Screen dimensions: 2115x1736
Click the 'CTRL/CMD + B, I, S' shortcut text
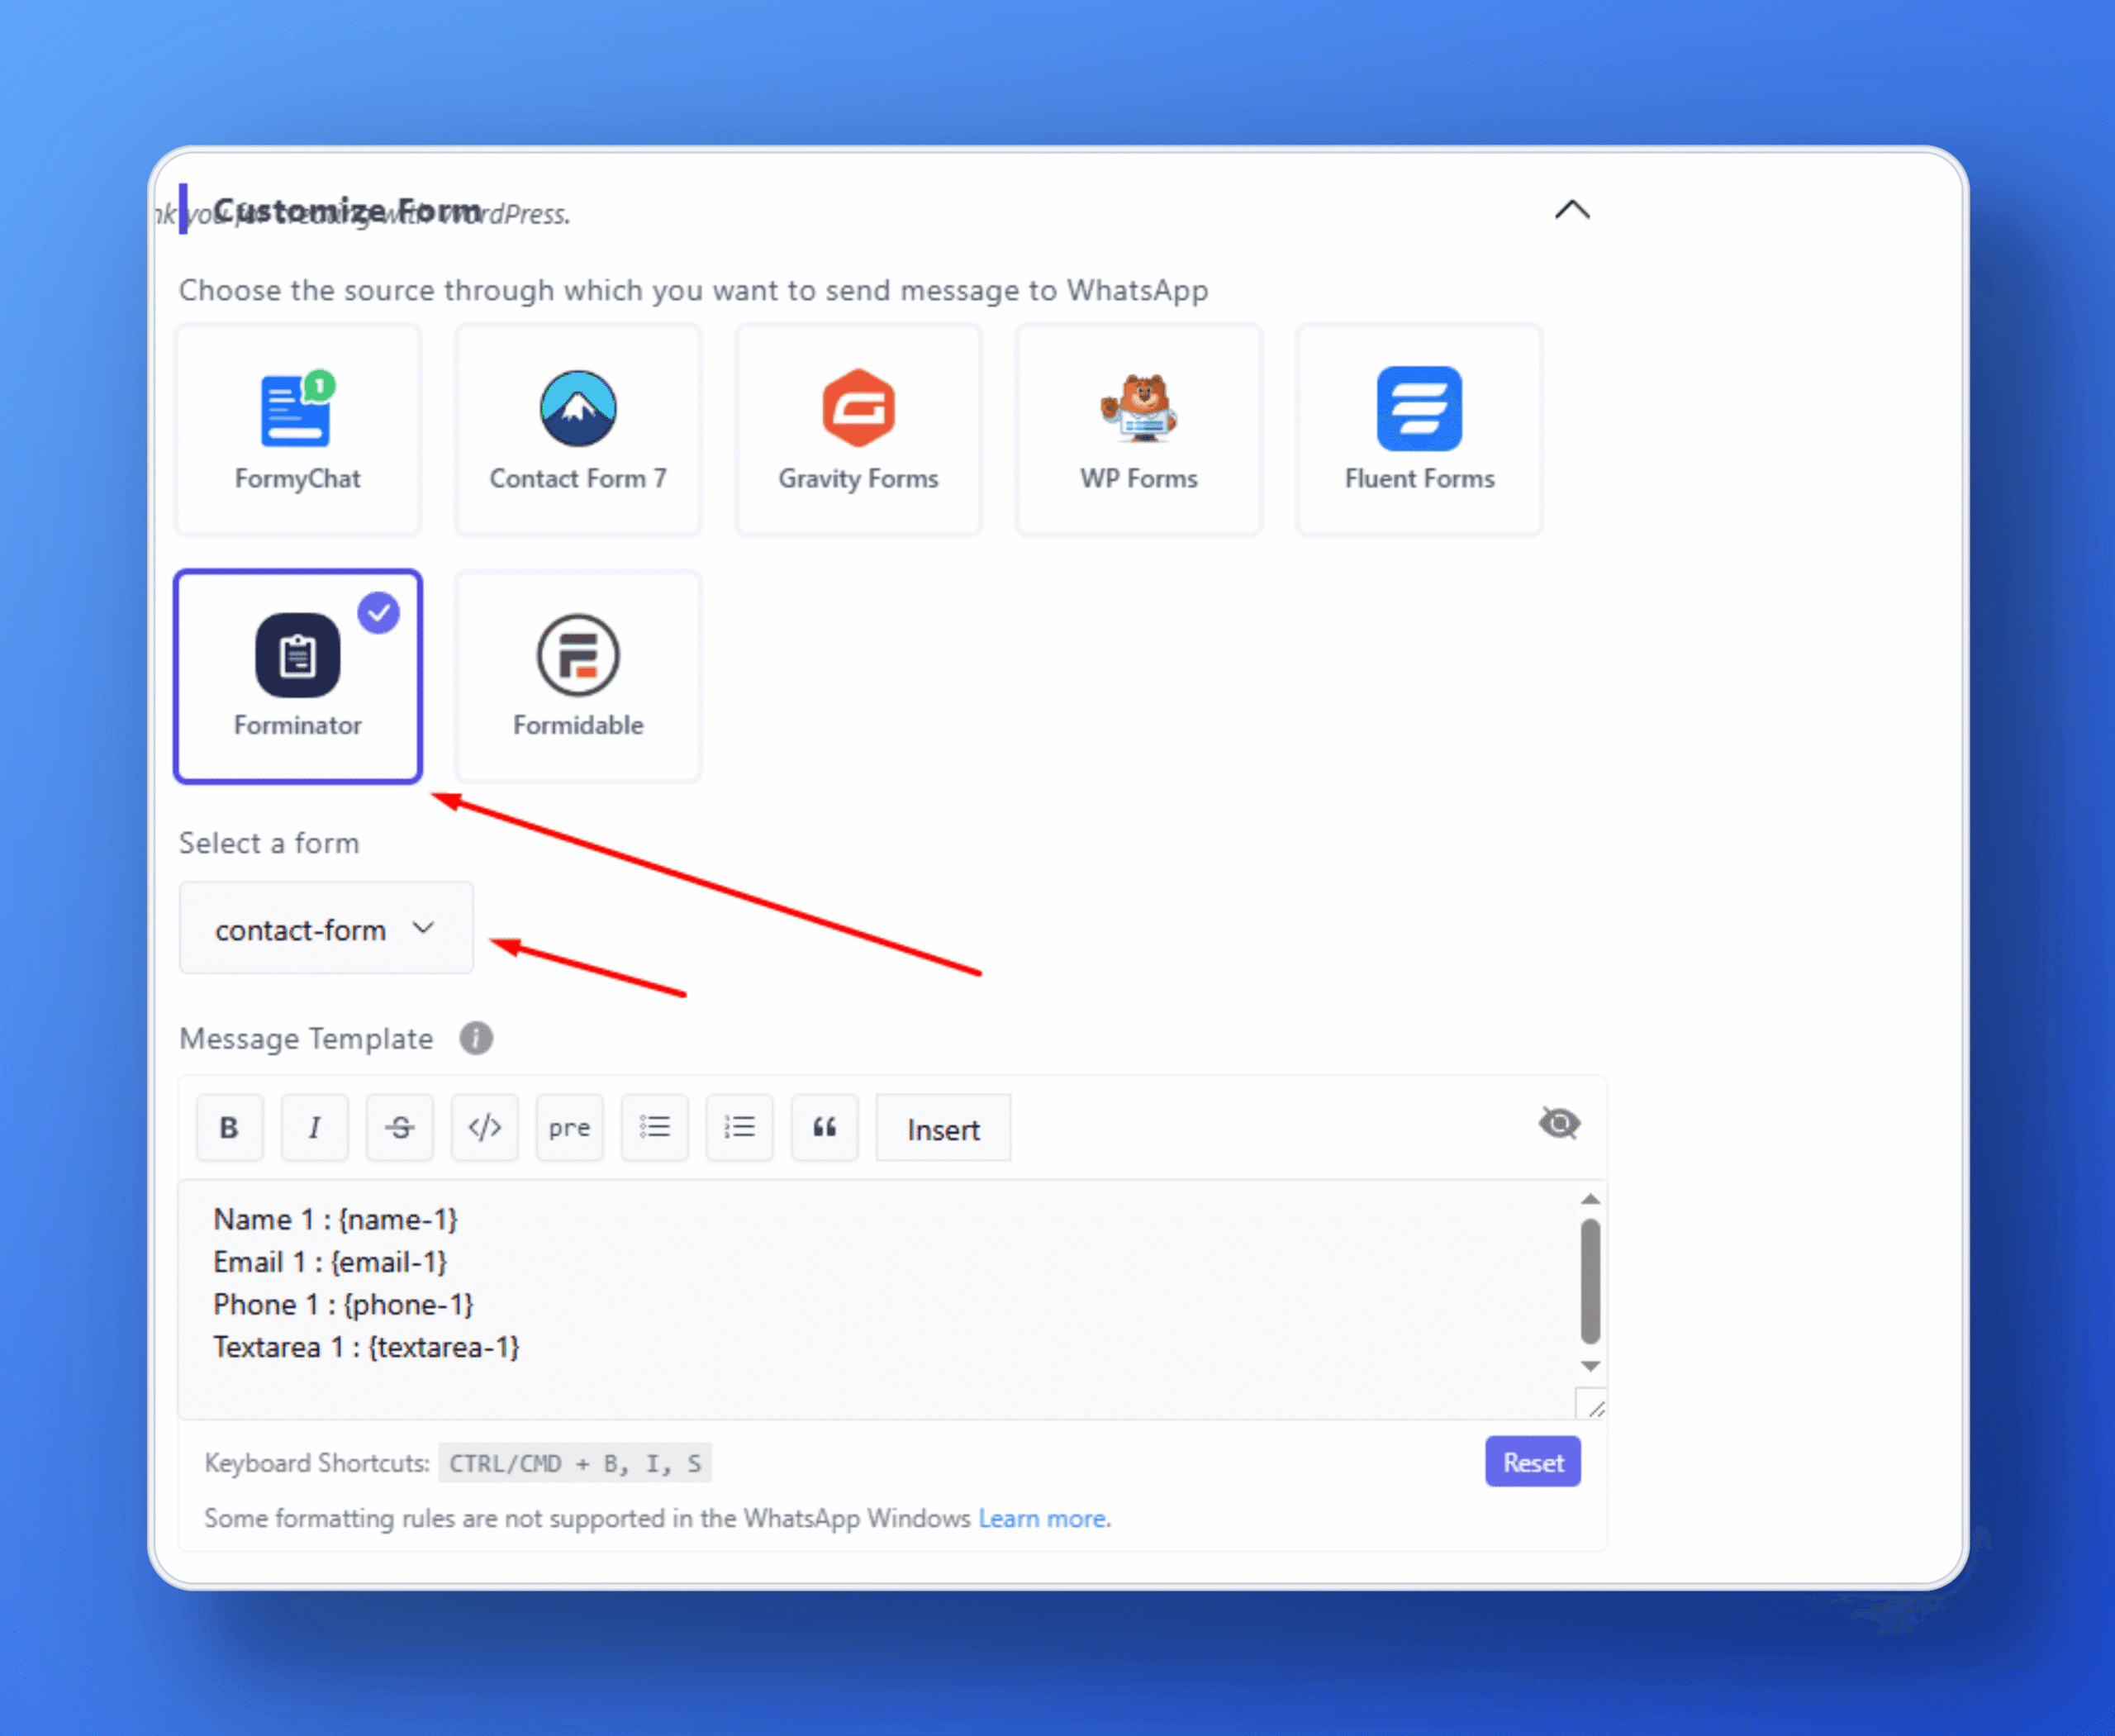pos(575,1463)
